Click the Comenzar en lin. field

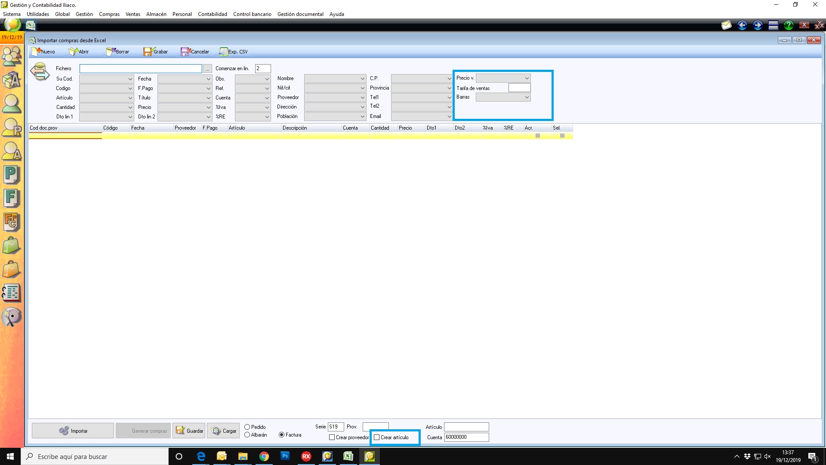(x=263, y=69)
